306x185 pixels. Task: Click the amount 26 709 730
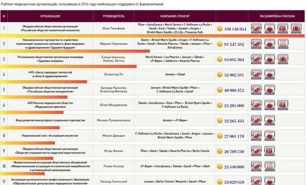234,152
